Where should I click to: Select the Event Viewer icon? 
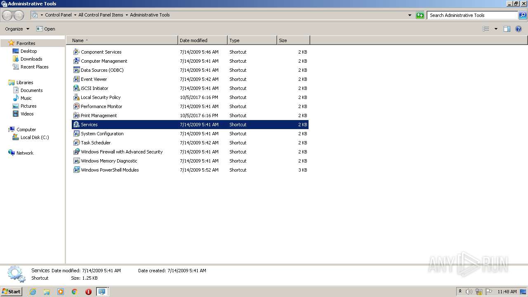click(x=76, y=79)
